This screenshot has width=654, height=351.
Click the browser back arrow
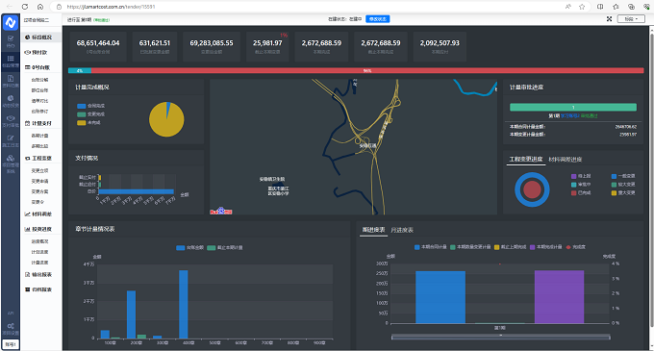click(10, 7)
